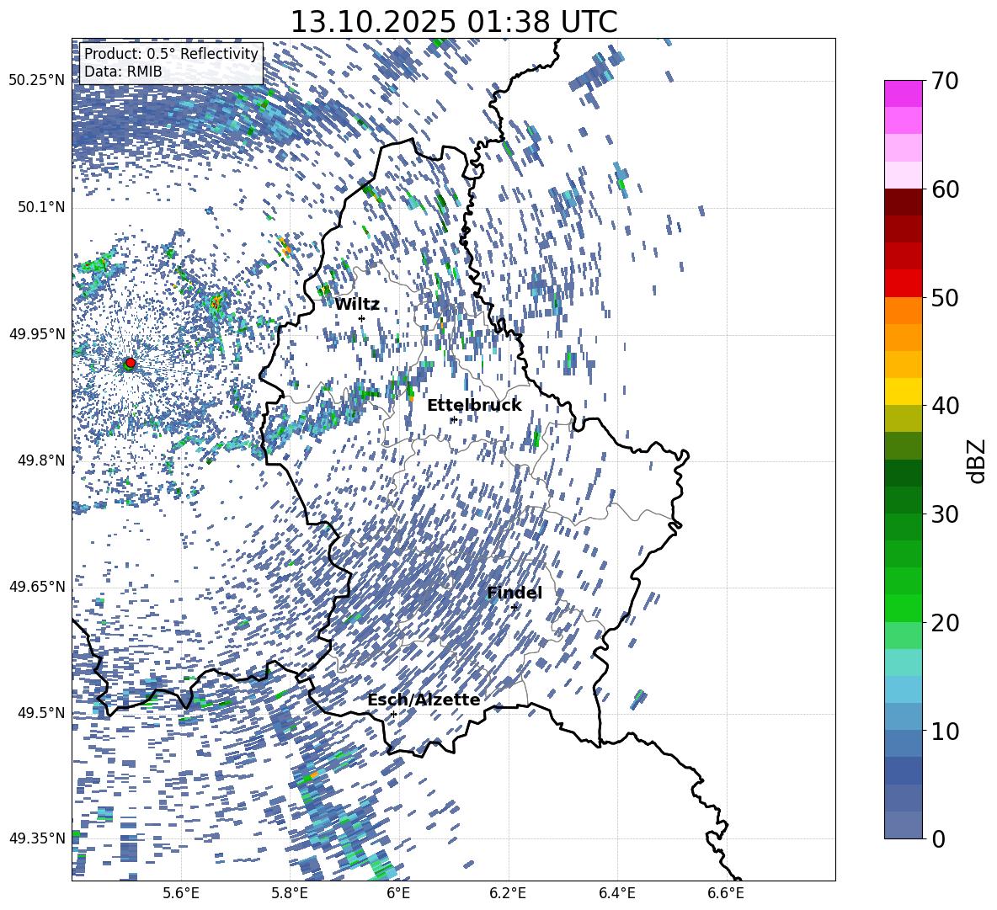Click the 6.6°E longitude label
This screenshot has height=910, width=997.
tap(726, 893)
